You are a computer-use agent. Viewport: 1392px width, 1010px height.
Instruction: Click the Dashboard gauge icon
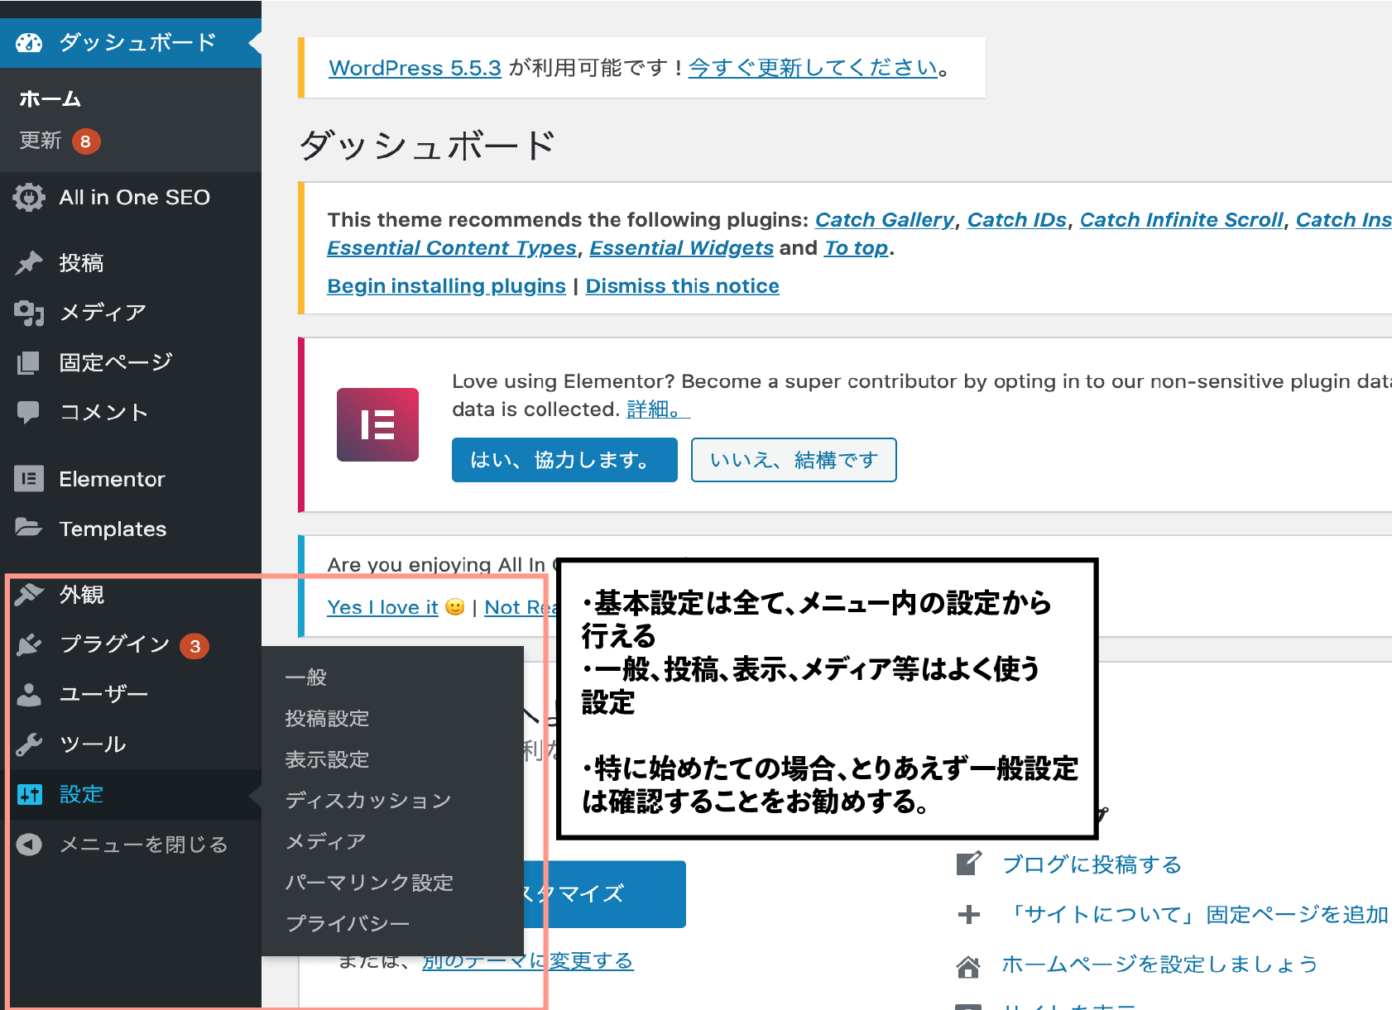pos(29,43)
